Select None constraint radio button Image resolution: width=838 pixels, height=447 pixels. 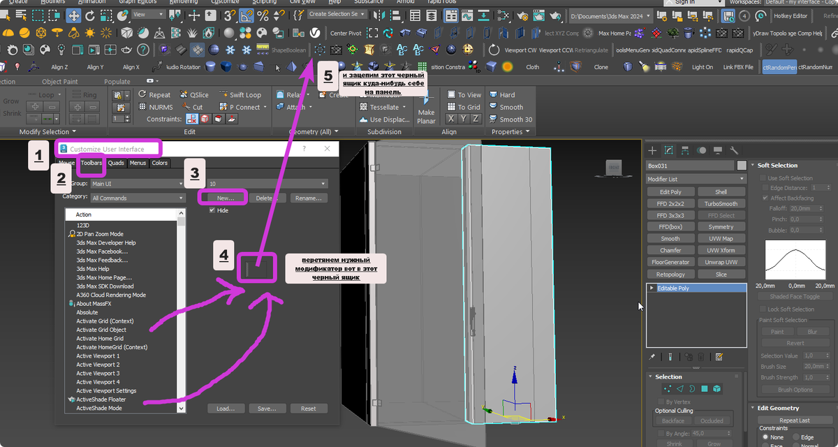coord(765,437)
